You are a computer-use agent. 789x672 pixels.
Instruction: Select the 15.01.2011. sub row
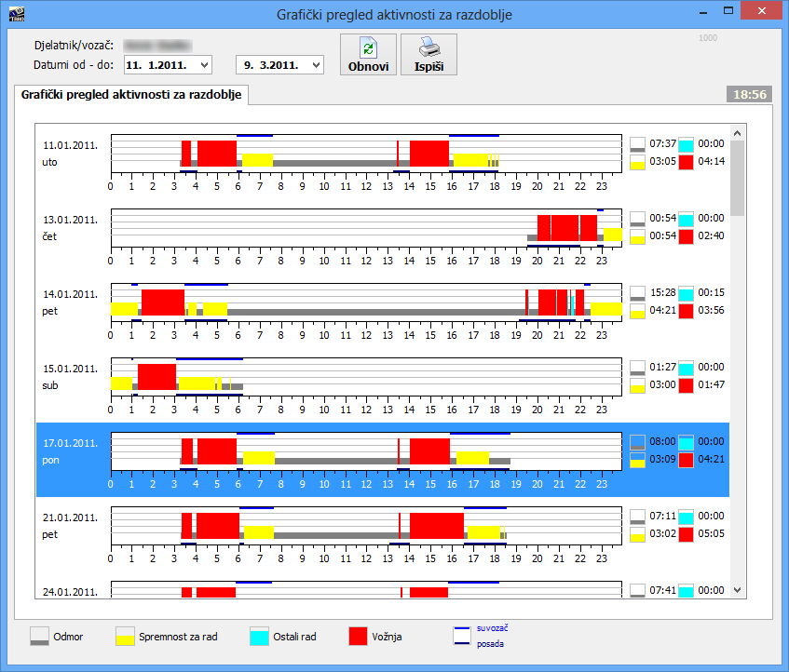click(383, 385)
